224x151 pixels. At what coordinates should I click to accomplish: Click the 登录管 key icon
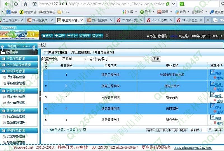(x=212, y=12)
